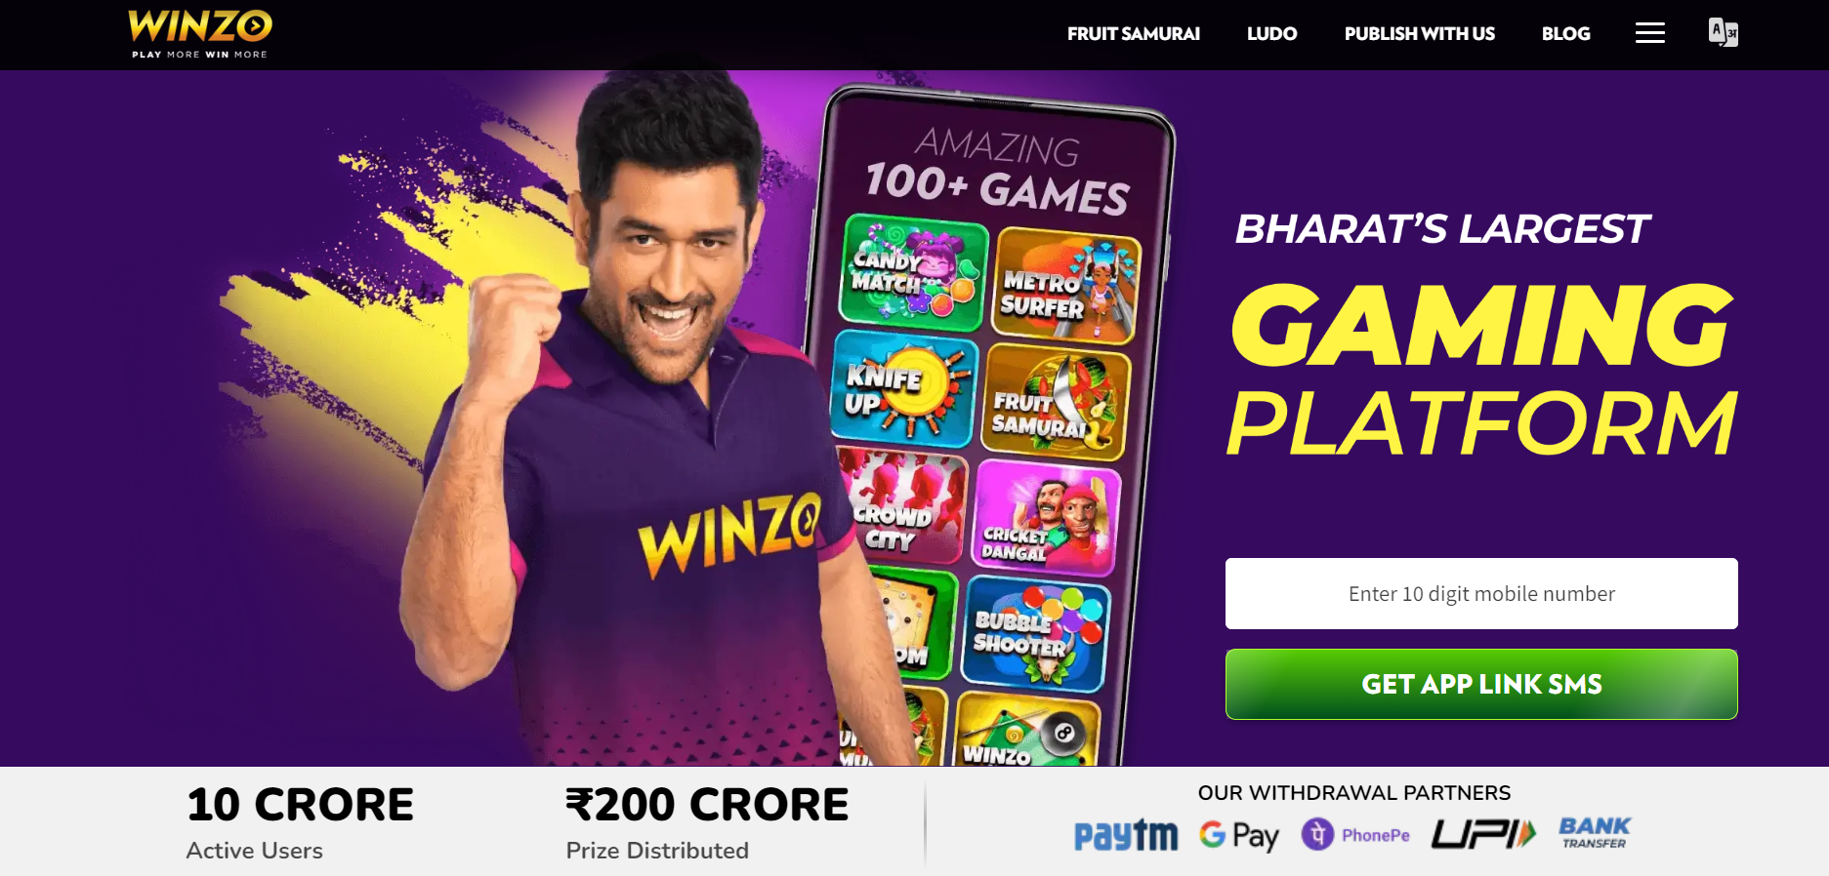1829x876 pixels.
Task: Click the language translate icon
Action: click(x=1724, y=32)
